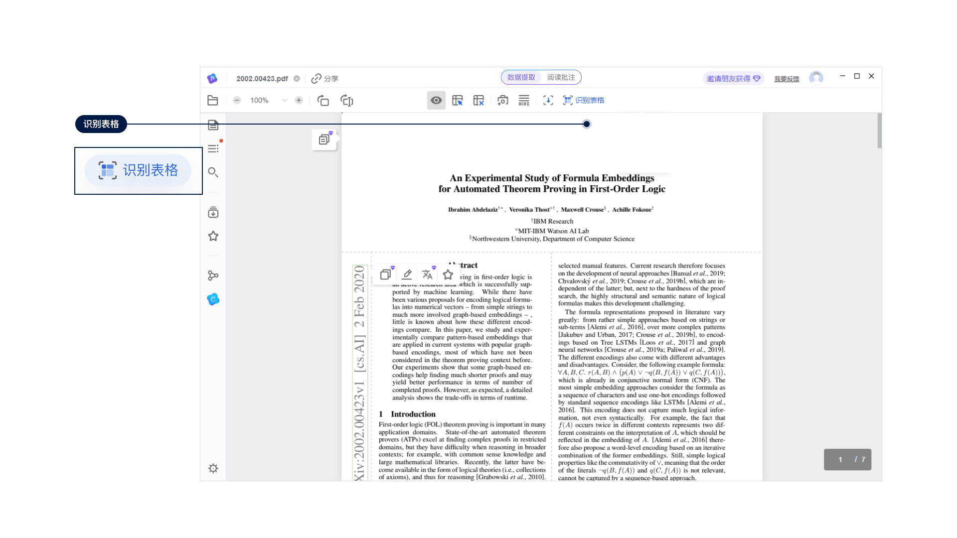Select the table selection cursor tool

pos(457,100)
